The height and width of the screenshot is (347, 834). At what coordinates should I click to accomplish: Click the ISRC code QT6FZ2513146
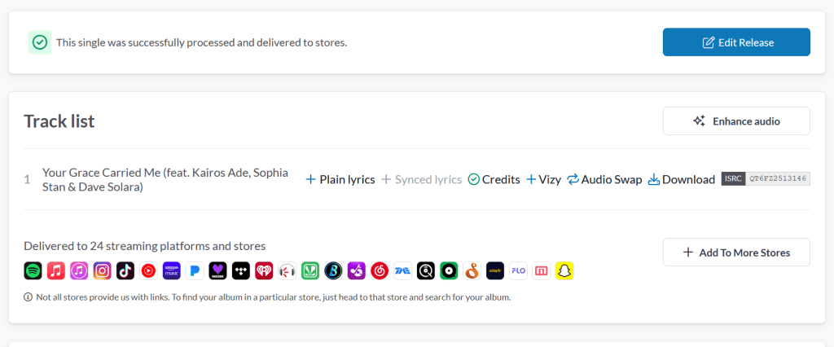click(778, 179)
